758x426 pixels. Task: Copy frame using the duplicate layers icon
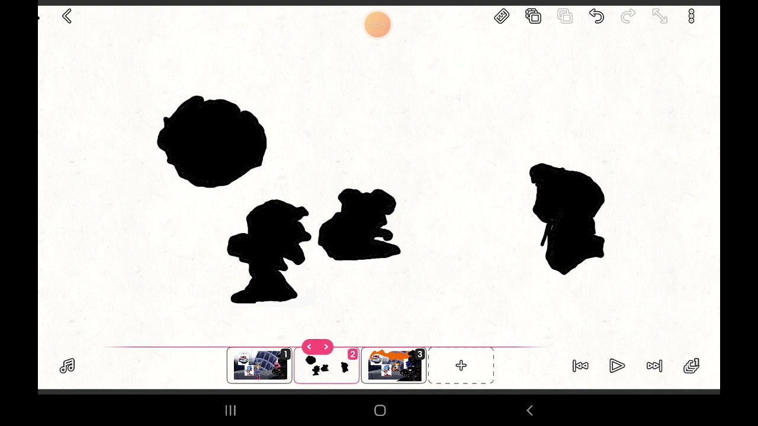coord(533,17)
